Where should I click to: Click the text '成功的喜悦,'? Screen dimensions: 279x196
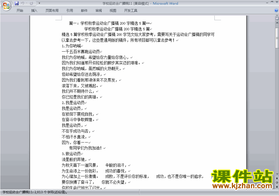[116, 171]
